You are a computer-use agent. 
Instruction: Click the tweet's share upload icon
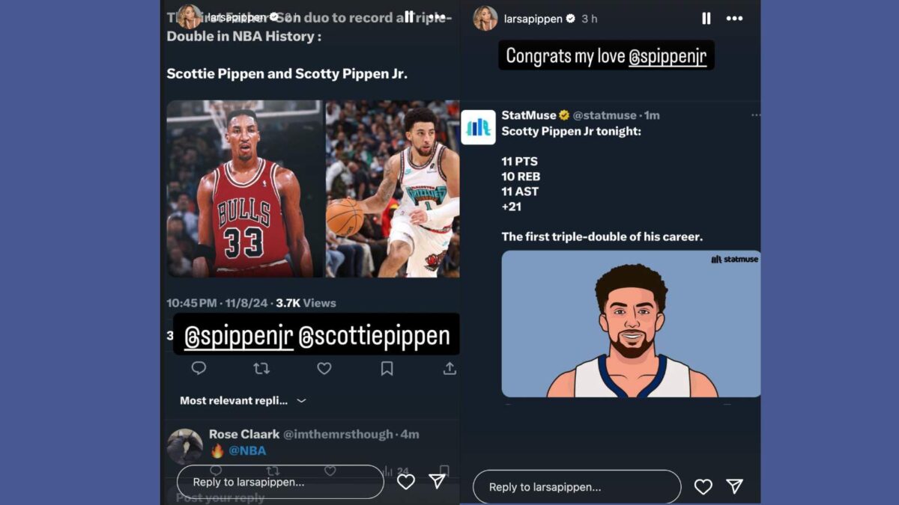pos(449,368)
